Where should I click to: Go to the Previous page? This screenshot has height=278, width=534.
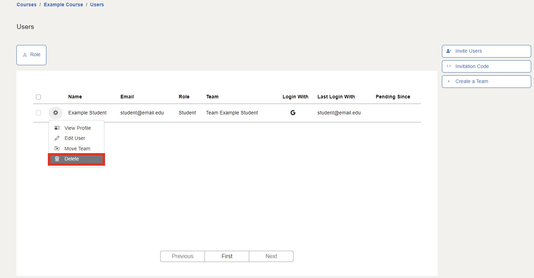tap(183, 256)
